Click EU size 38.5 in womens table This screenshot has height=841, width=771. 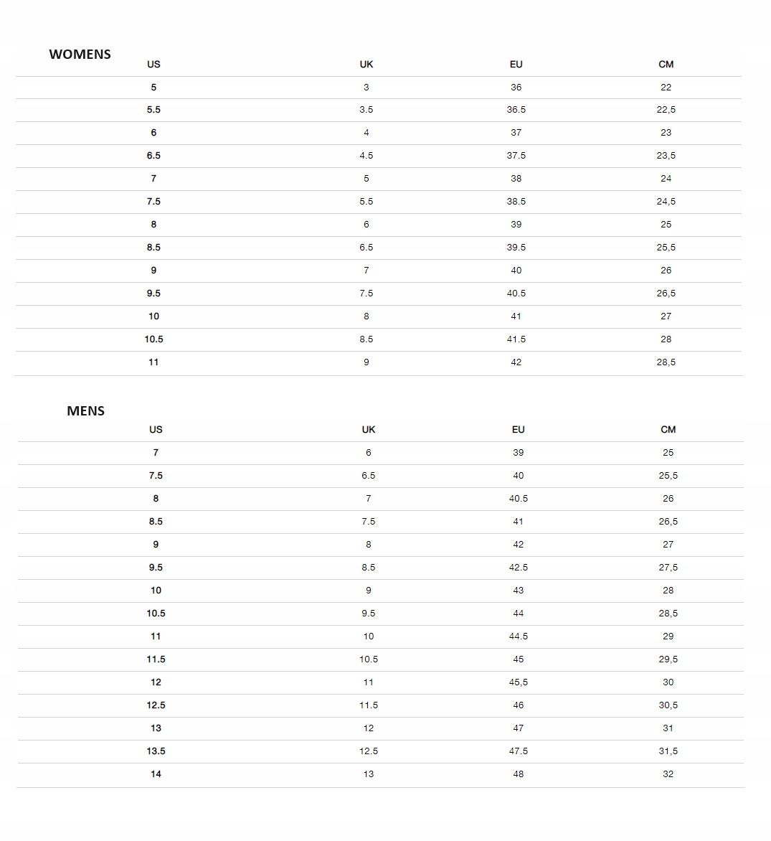[x=516, y=202]
